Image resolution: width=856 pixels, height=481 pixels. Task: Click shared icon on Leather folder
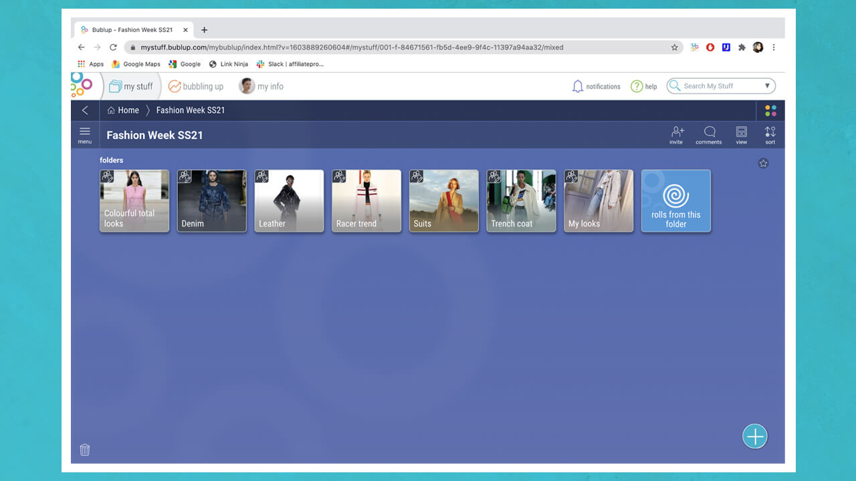(x=262, y=176)
